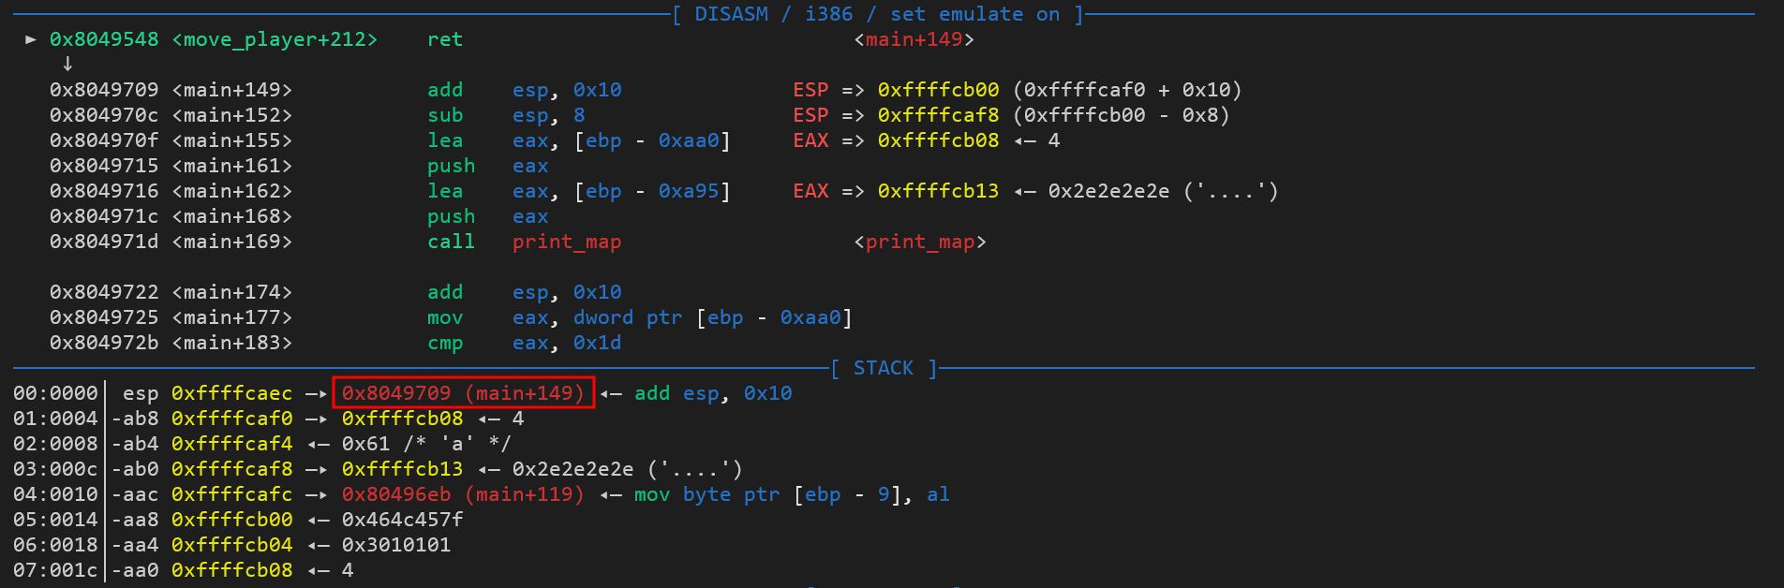1784x588 pixels.
Task: Click the 0x2e2e2e2e value in disassembly
Action: [1108, 191]
